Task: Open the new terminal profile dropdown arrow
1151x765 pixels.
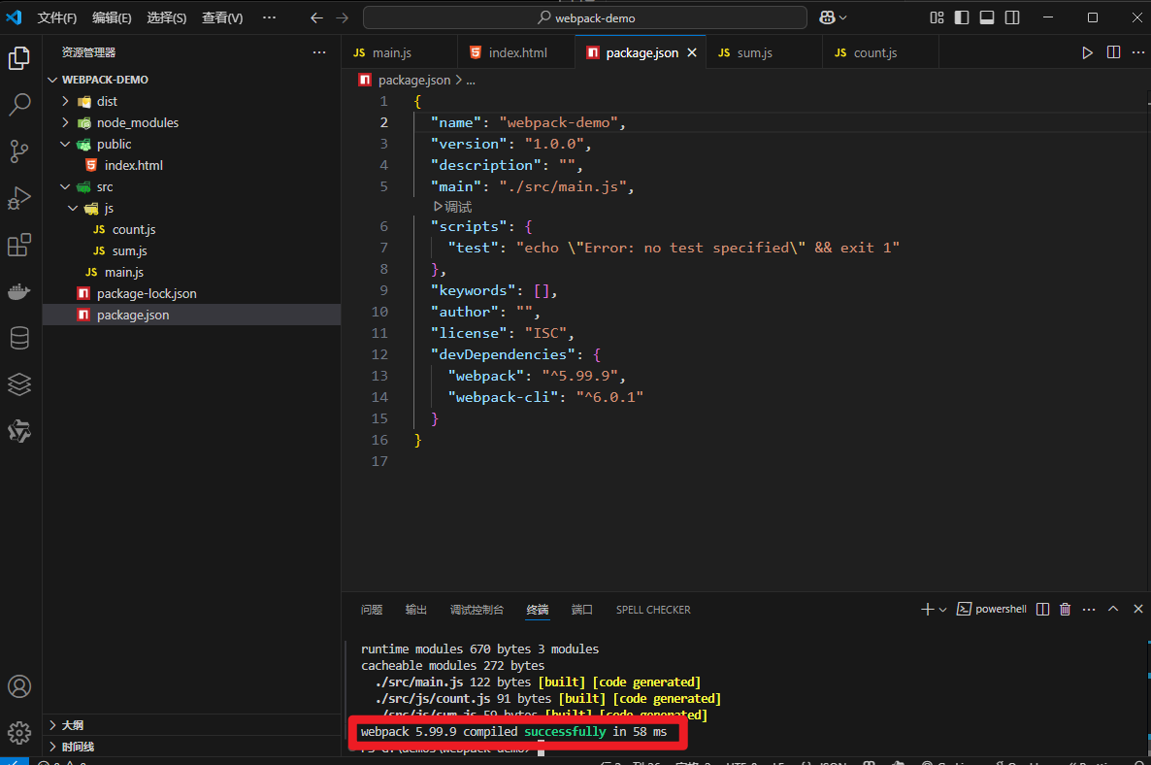Action: [x=943, y=610]
